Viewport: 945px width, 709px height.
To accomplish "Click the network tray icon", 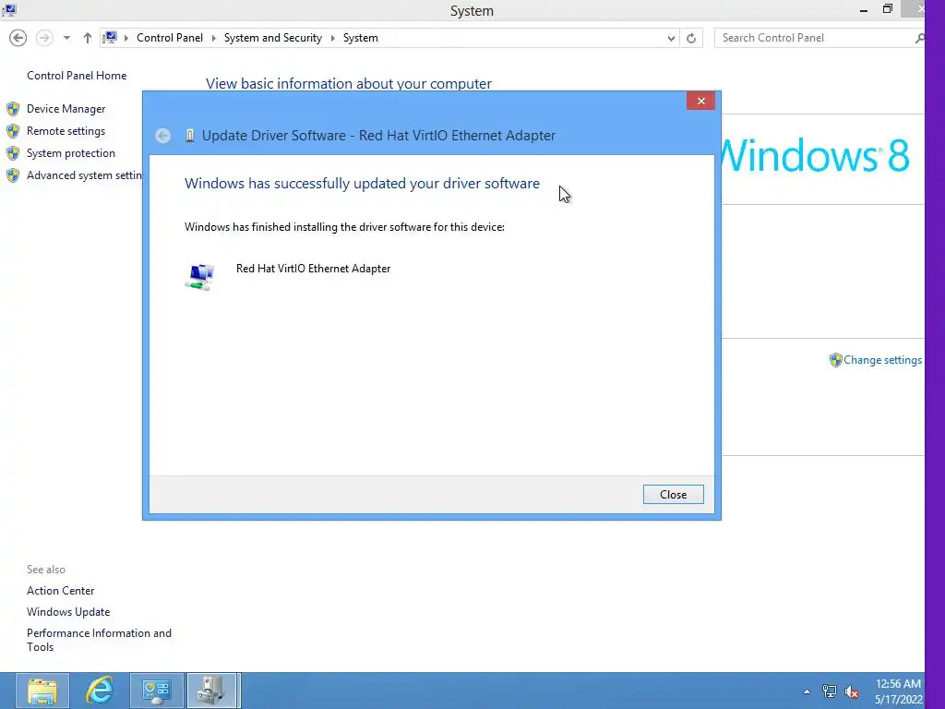I will tap(830, 691).
